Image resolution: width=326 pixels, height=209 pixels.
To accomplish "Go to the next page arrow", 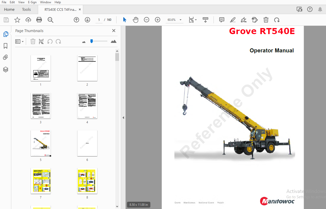I will (x=87, y=20).
